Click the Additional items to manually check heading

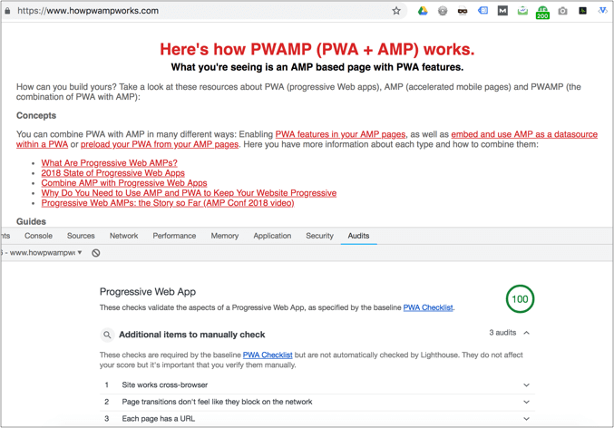click(x=192, y=335)
